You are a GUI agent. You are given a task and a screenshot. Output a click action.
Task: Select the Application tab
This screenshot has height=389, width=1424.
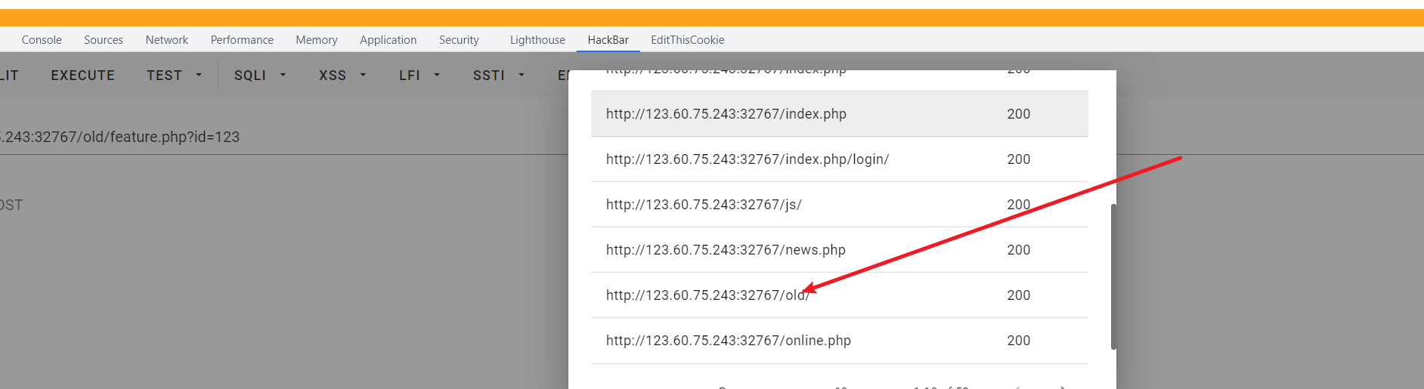click(x=388, y=40)
